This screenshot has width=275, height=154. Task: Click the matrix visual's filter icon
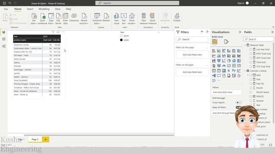coord(53,32)
